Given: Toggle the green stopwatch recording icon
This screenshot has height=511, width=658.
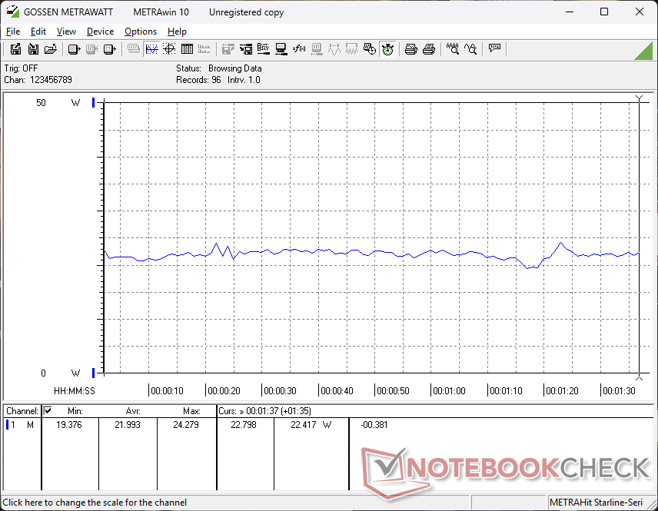Looking at the screenshot, I should (x=387, y=49).
